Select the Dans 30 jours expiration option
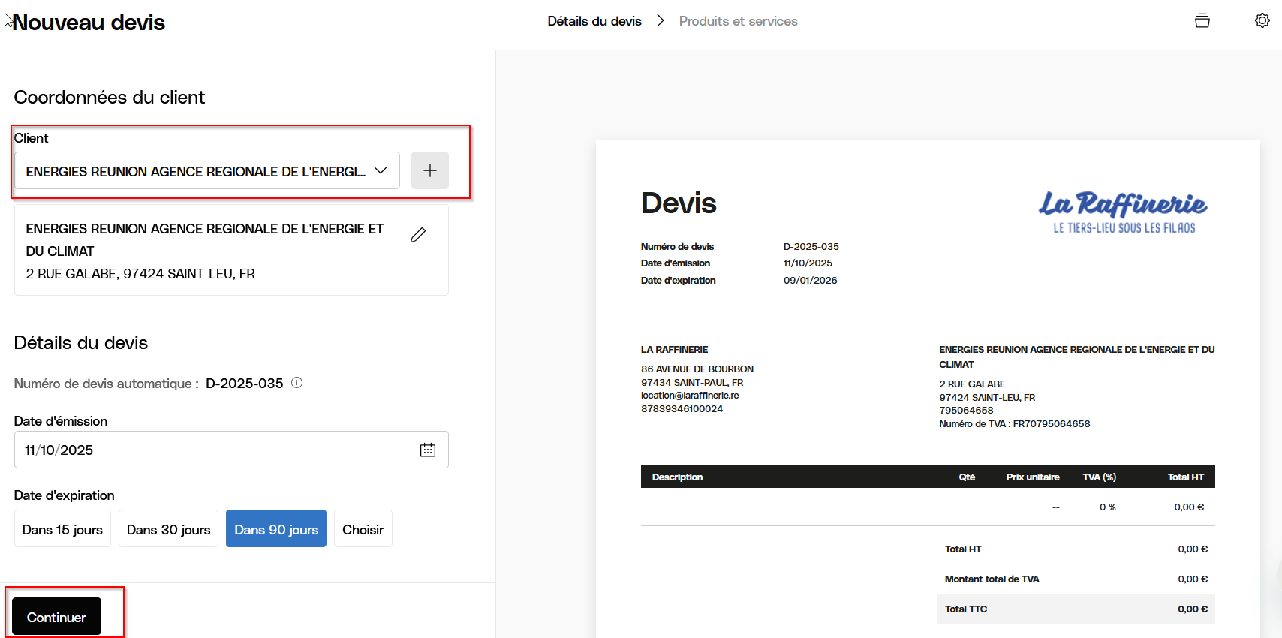The height and width of the screenshot is (638, 1282). point(168,529)
